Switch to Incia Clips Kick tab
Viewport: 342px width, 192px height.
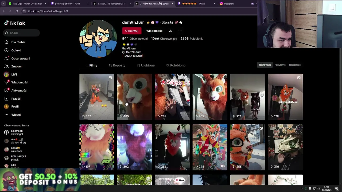click(27, 4)
